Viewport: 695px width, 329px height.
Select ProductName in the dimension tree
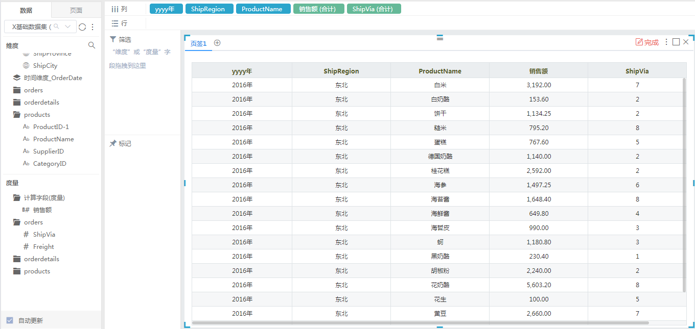pos(54,139)
